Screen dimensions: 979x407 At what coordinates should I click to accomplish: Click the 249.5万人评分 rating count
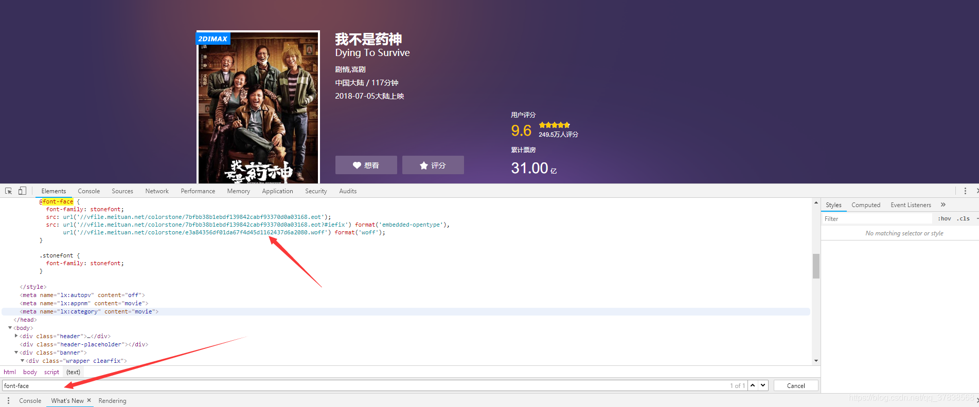coord(559,134)
